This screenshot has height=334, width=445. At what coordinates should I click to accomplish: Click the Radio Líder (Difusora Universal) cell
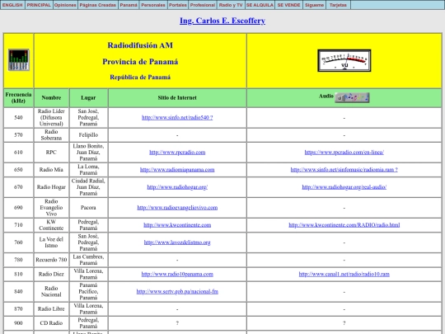point(51,118)
